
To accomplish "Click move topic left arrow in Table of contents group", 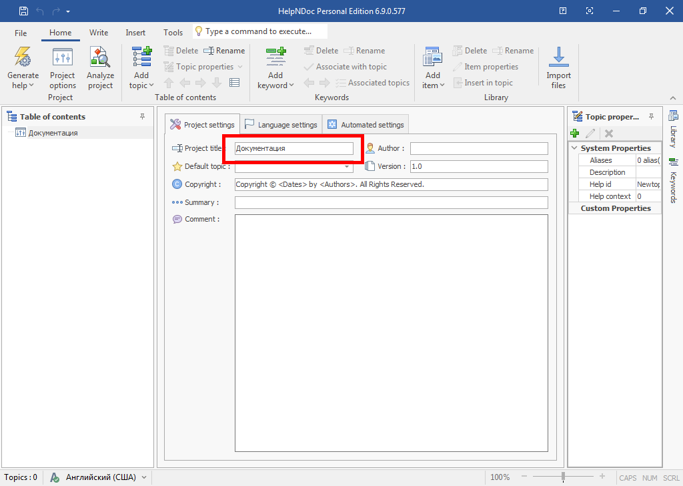I will click(185, 82).
